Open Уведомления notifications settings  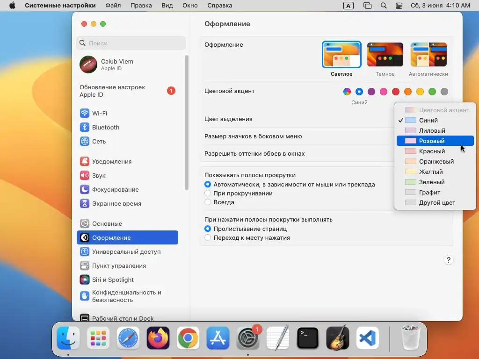click(x=127, y=161)
